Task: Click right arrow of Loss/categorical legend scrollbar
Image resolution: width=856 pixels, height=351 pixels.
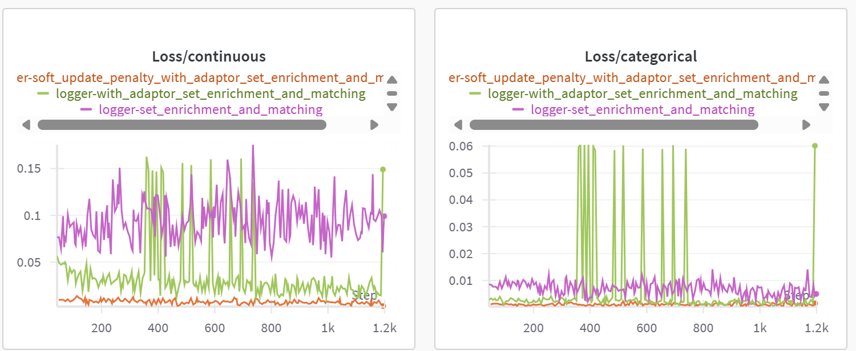Action: [x=806, y=125]
